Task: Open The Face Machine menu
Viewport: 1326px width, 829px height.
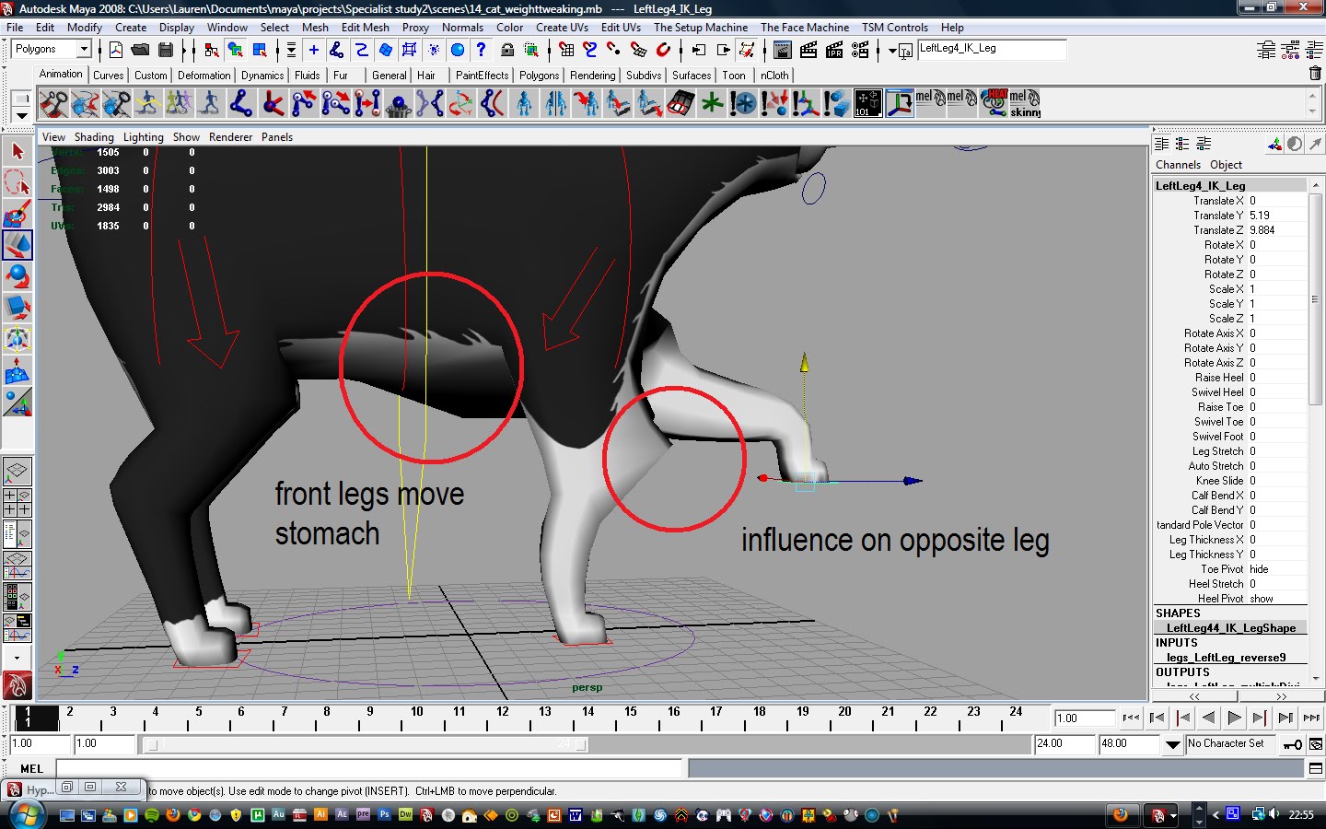Action: [x=805, y=27]
